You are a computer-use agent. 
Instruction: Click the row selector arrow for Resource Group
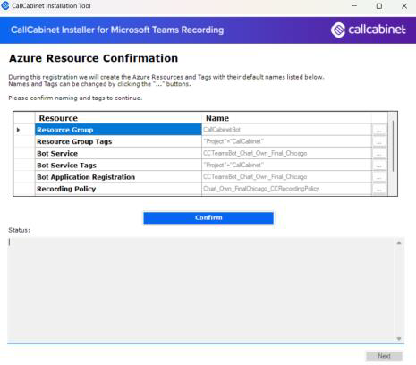18,130
